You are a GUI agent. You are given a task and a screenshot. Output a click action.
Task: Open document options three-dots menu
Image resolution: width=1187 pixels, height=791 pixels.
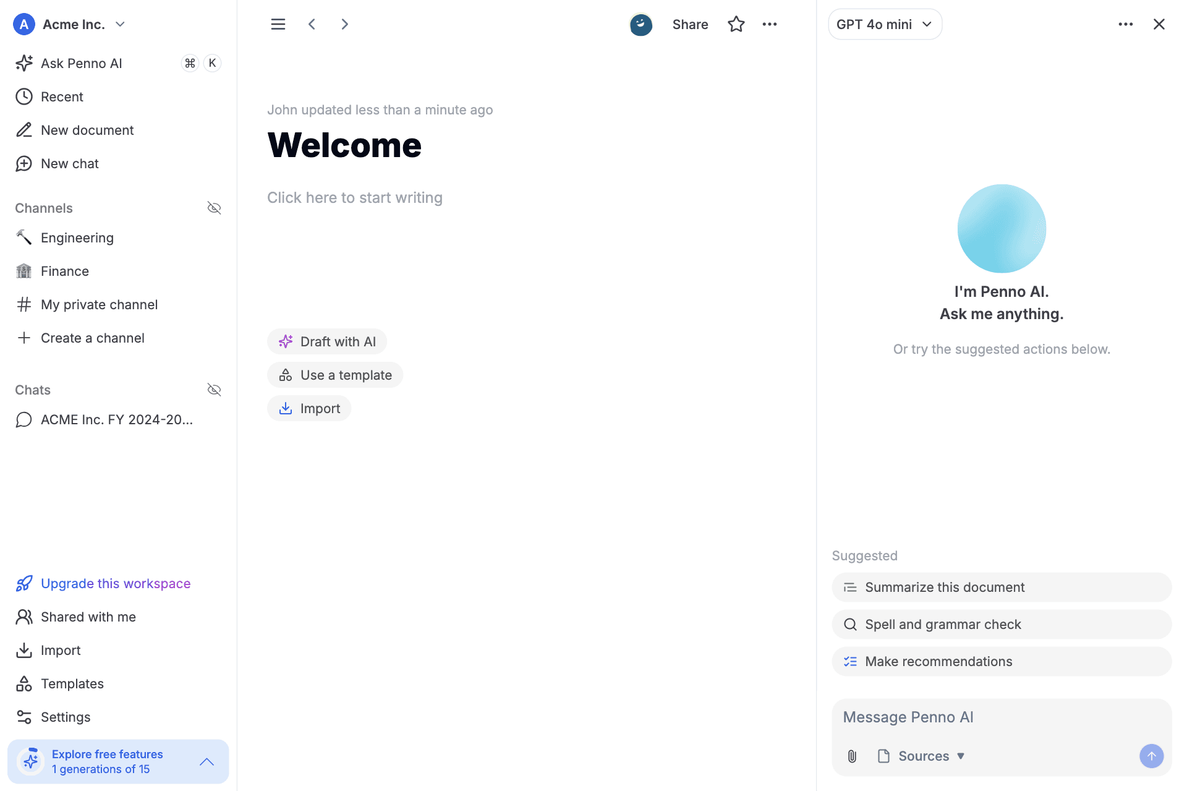click(x=769, y=24)
